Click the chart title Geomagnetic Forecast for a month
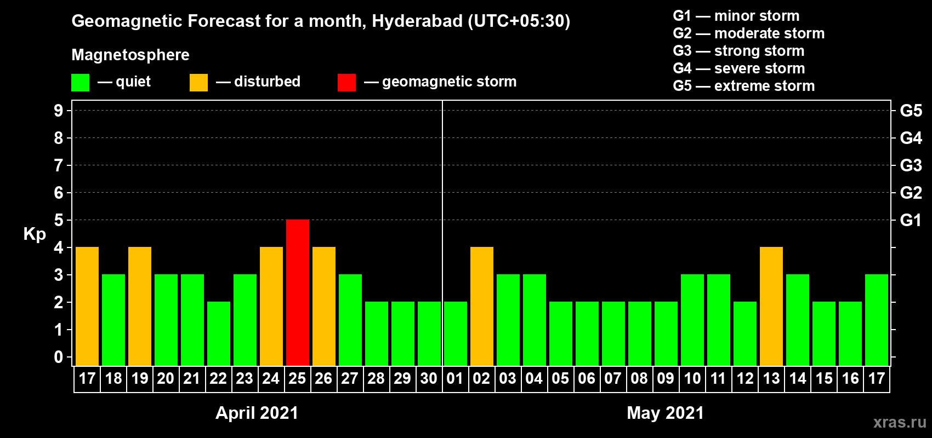Viewport: 932px width, 438px height. (x=321, y=21)
